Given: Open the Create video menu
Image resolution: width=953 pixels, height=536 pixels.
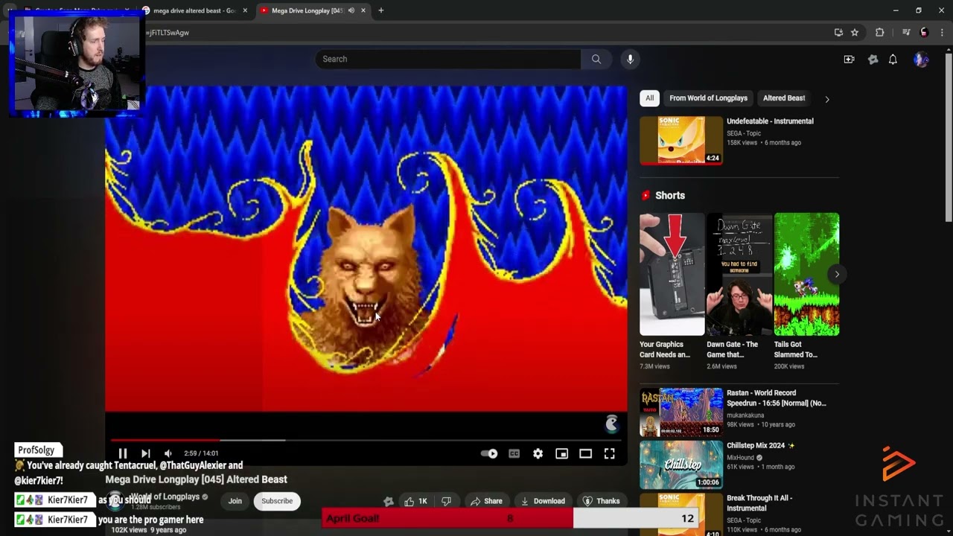Looking at the screenshot, I should click(x=849, y=60).
